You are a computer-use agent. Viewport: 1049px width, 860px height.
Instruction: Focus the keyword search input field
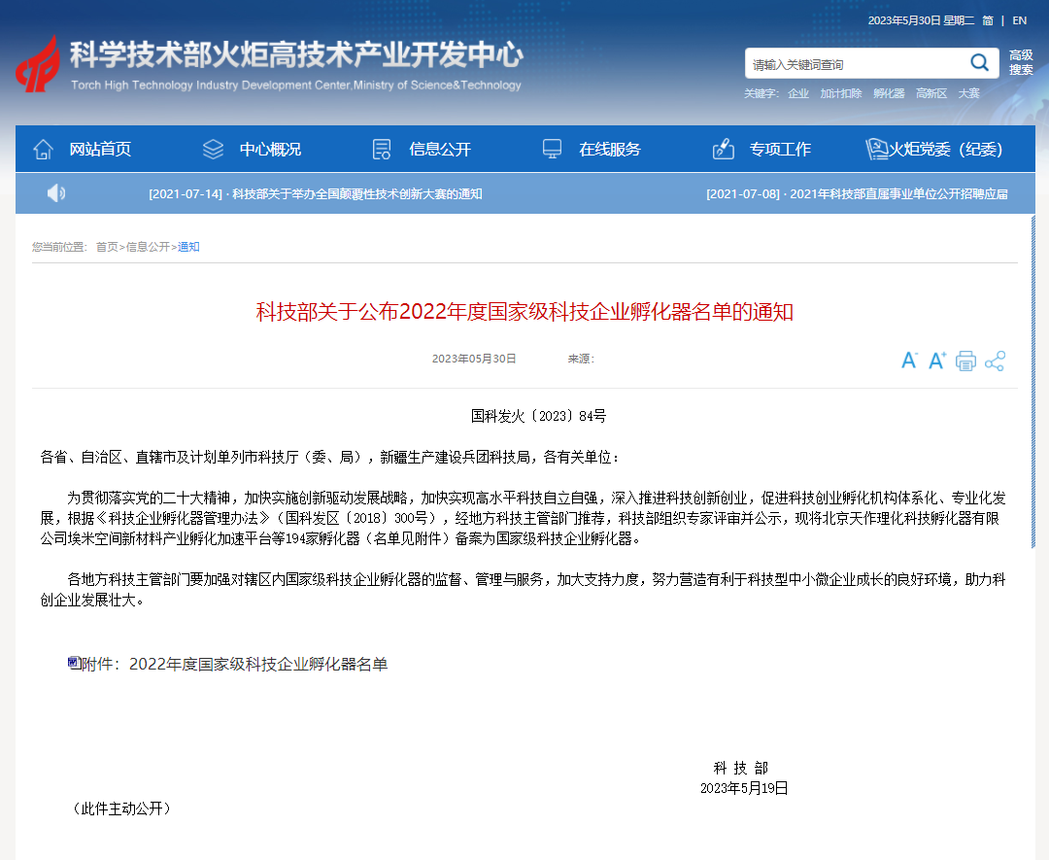coord(857,64)
